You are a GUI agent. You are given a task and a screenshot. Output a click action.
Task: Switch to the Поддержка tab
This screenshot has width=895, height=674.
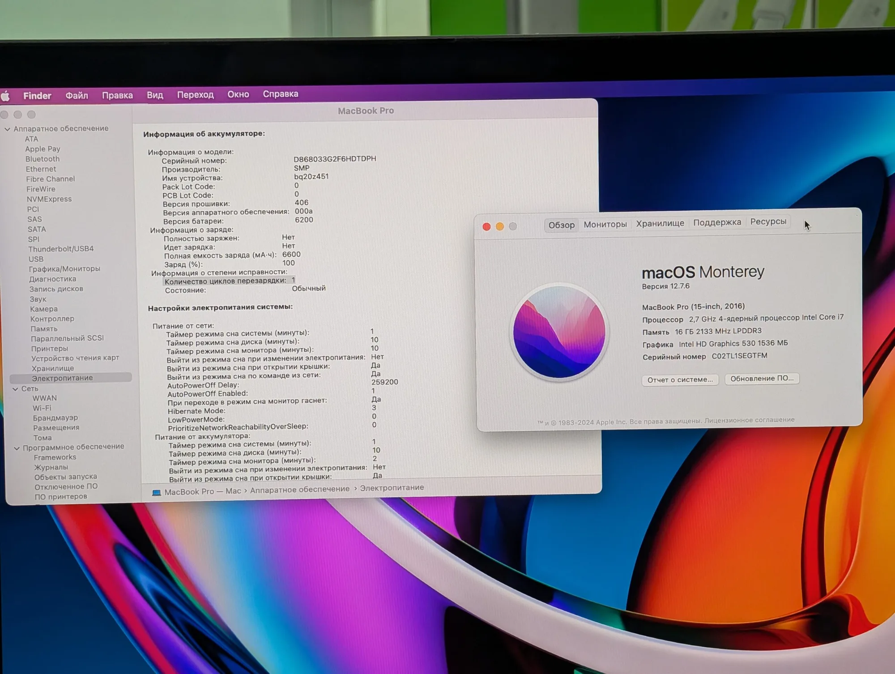[x=717, y=222]
